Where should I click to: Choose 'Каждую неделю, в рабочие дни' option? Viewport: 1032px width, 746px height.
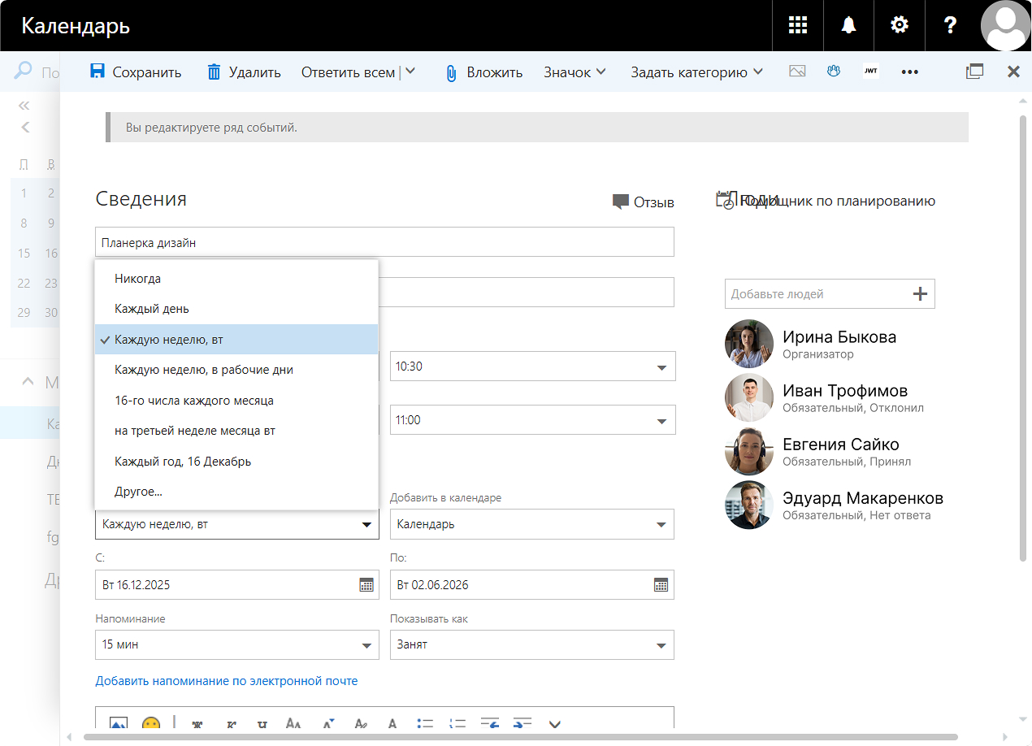pos(204,370)
